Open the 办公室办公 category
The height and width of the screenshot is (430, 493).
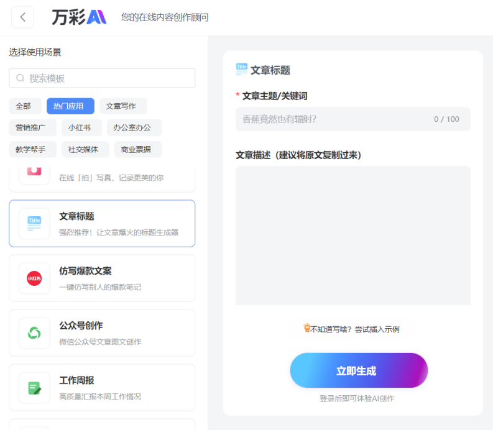[134, 128]
